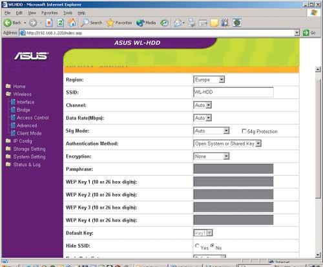The height and width of the screenshot is (267, 323).
Task: Open the Data Rate(Mbps) dropdown
Action: coord(203,118)
